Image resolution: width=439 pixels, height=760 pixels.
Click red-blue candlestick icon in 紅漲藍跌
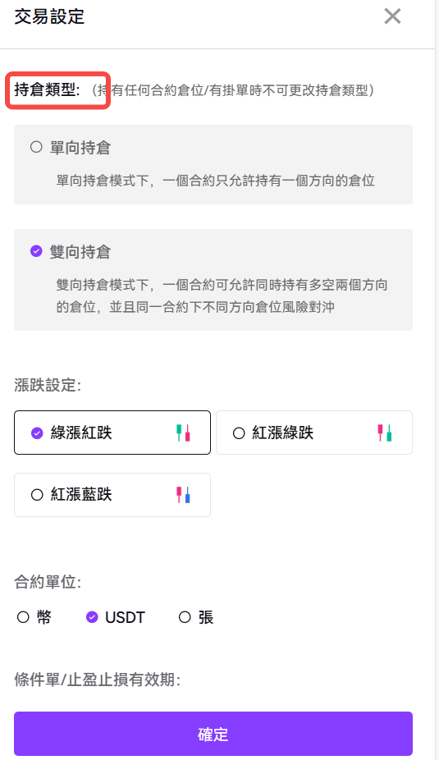(x=183, y=494)
